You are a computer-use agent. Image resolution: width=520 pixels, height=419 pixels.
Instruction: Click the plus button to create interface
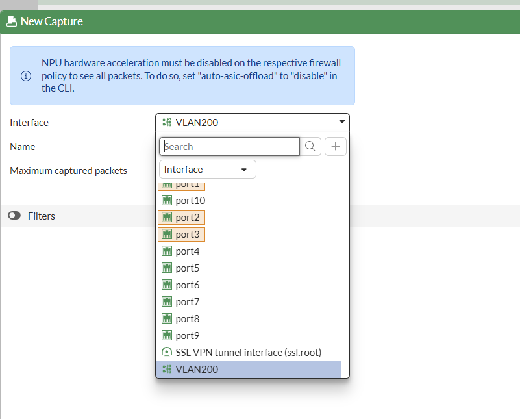[336, 147]
